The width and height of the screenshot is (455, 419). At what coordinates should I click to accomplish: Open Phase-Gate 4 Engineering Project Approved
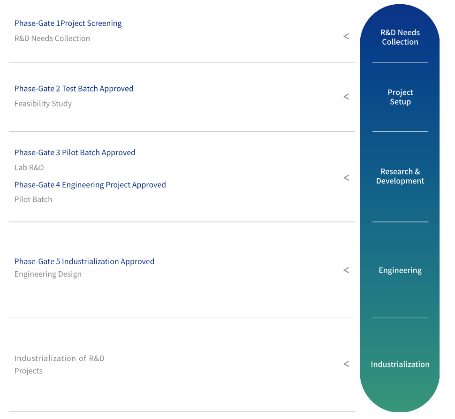pyautogui.click(x=90, y=185)
